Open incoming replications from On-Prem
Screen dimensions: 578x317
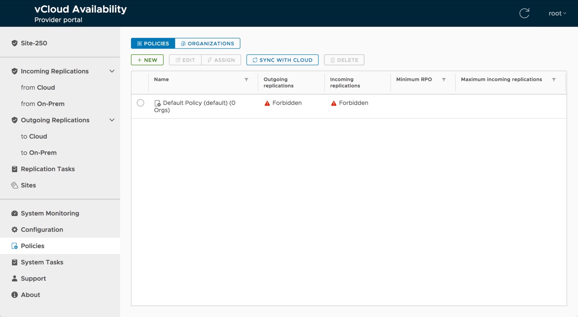click(x=43, y=104)
